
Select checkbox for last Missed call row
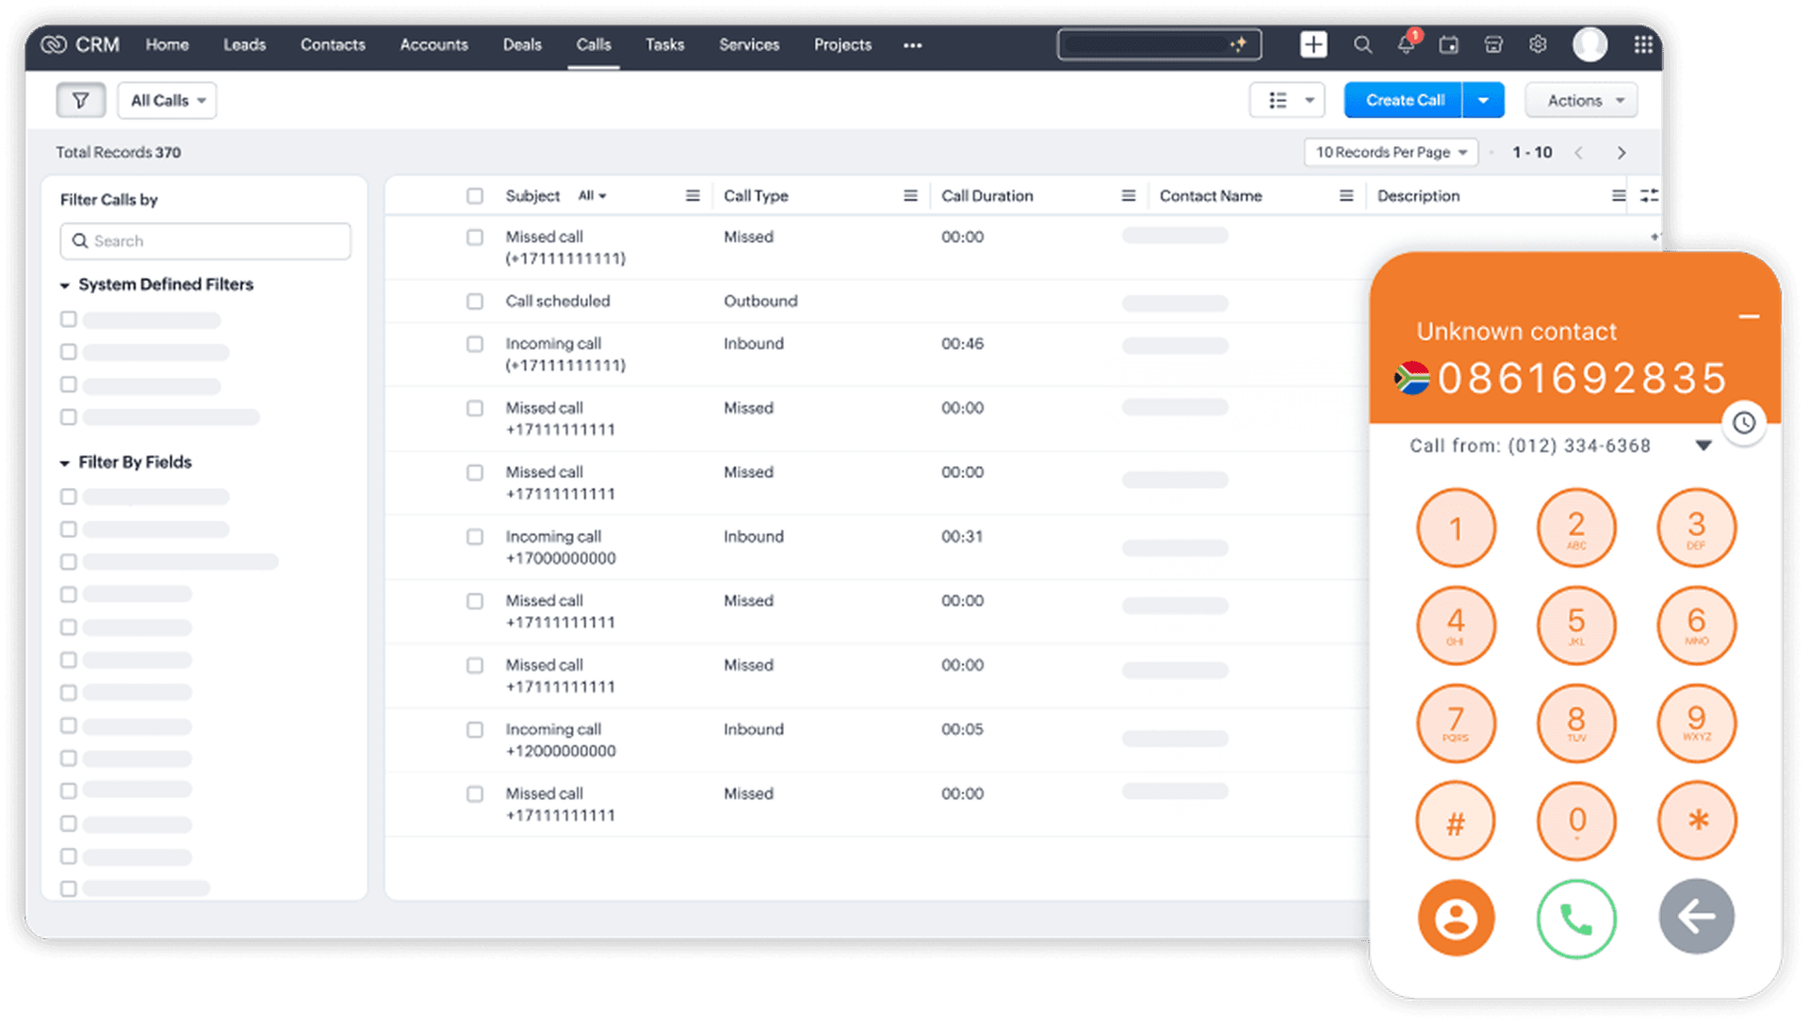475,794
